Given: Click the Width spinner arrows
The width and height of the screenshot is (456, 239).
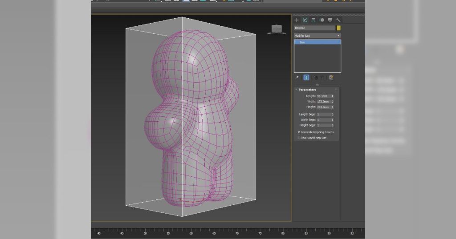Looking at the screenshot, I should coord(332,102).
